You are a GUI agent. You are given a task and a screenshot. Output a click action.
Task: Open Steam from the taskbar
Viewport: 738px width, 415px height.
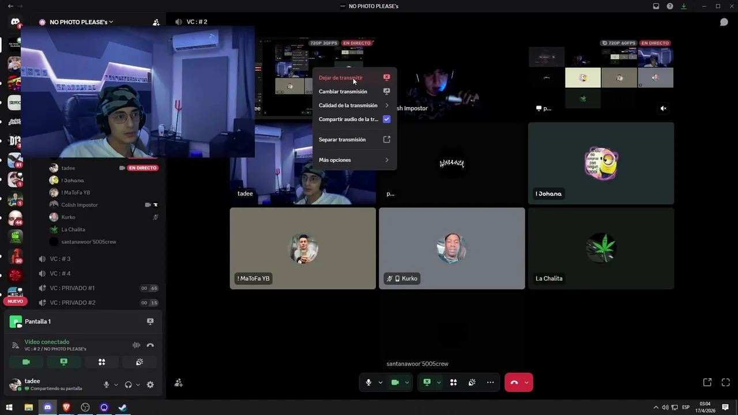(x=122, y=408)
